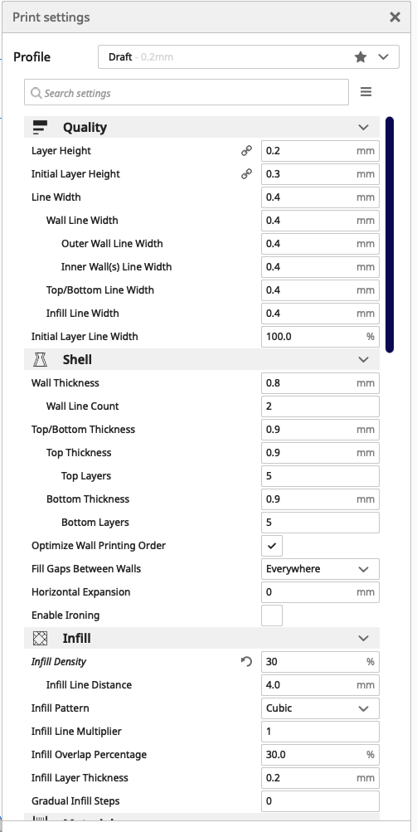The height and width of the screenshot is (832, 417).
Task: Open the Fill Gaps Between Walls dropdown
Action: [x=320, y=569]
